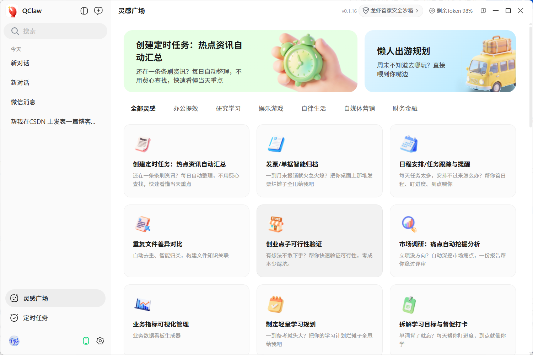Click the 搜索 input field
Screen dimensions: 533x355
55,31
